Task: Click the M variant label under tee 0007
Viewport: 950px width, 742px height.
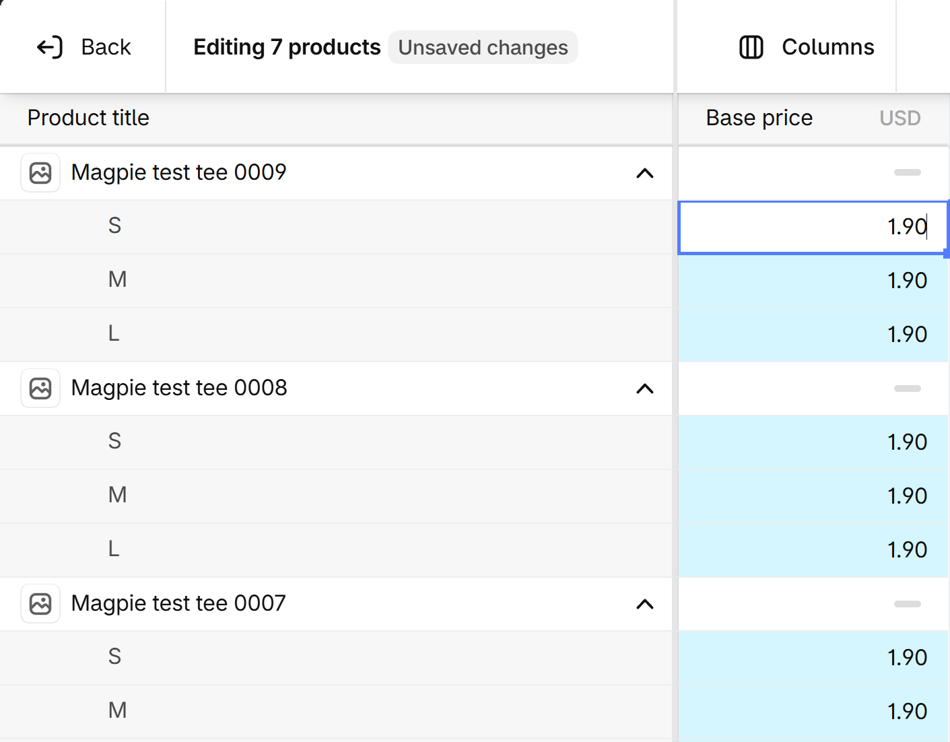Action: (x=117, y=710)
